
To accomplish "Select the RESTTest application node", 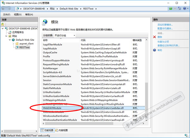I will click(24, 47).
